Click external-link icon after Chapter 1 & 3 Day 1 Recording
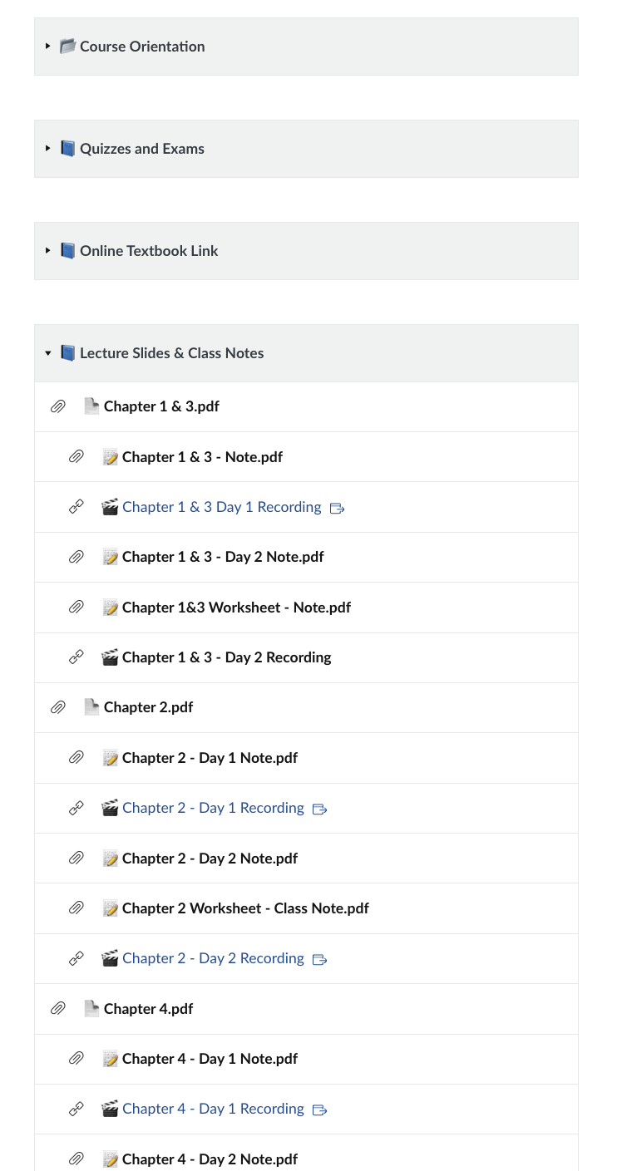622x1171 pixels. (x=337, y=508)
